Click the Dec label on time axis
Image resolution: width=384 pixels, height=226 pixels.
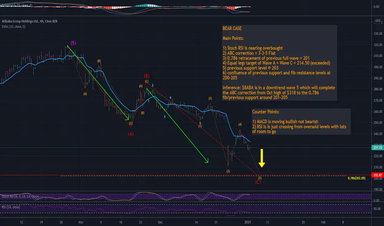point(160,222)
